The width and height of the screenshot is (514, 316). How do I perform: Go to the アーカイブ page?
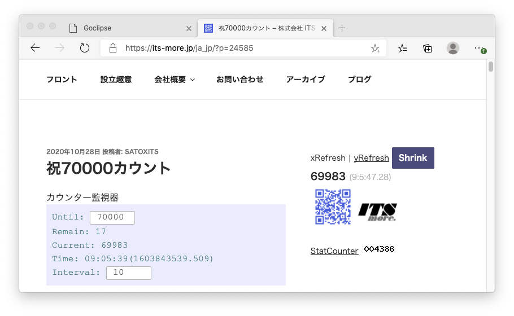click(x=306, y=80)
